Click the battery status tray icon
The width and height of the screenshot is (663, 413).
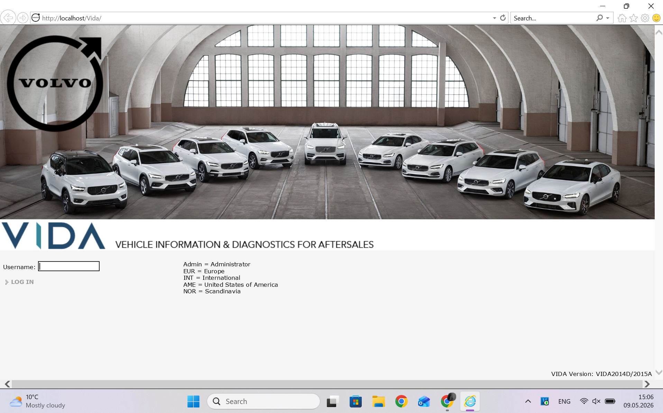click(x=610, y=401)
